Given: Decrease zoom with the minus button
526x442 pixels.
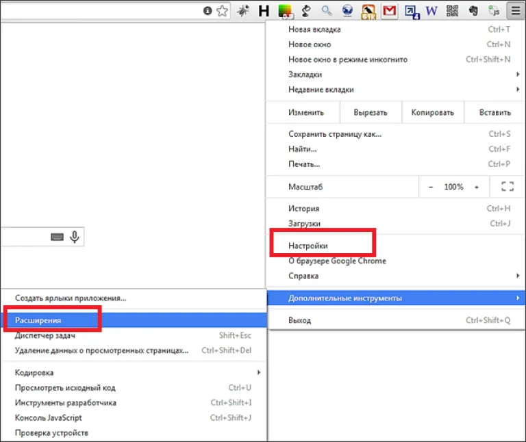Looking at the screenshot, I should [x=431, y=187].
